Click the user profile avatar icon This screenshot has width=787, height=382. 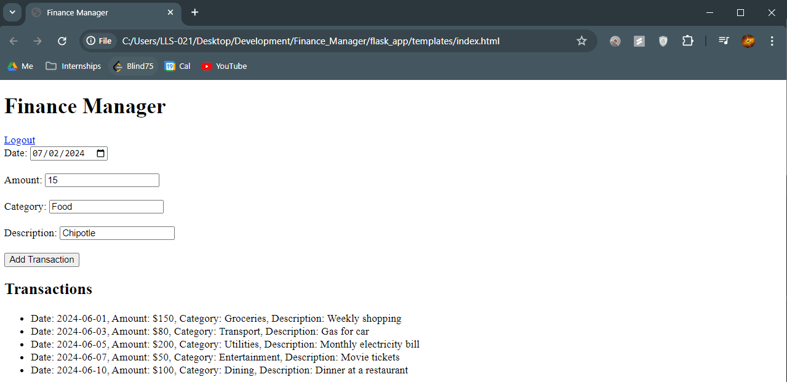point(748,41)
